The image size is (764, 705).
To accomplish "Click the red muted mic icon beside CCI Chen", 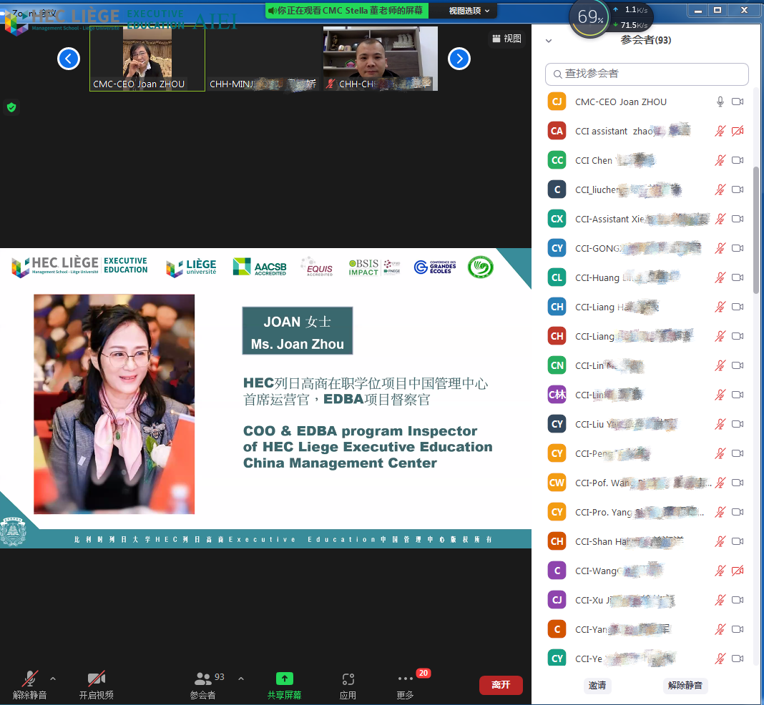I will (x=720, y=160).
